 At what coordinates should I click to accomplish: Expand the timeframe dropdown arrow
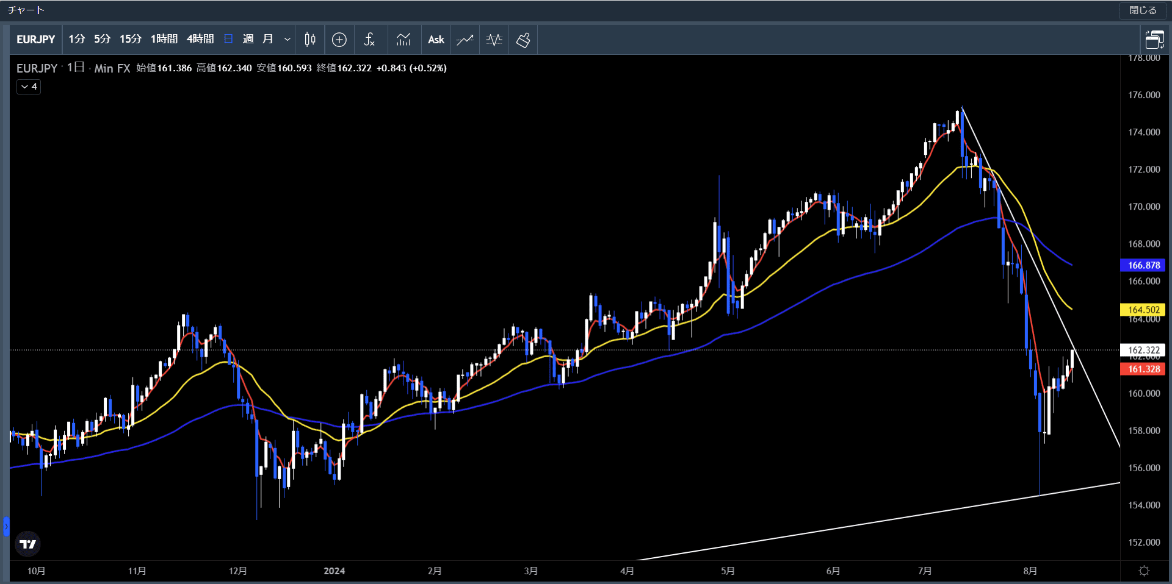[287, 40]
